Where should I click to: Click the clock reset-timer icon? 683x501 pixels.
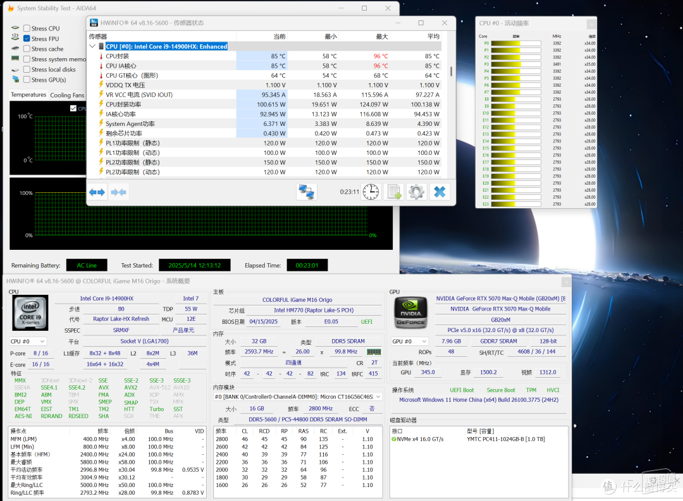click(371, 192)
